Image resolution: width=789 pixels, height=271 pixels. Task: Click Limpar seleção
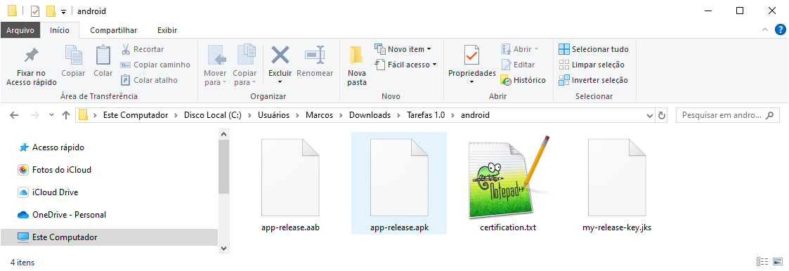(592, 65)
